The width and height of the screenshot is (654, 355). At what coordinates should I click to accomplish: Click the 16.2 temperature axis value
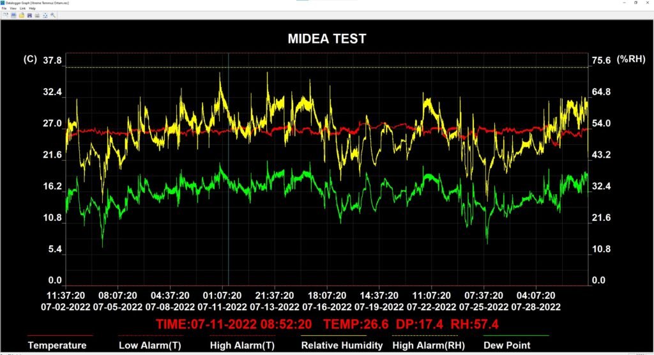click(x=52, y=186)
